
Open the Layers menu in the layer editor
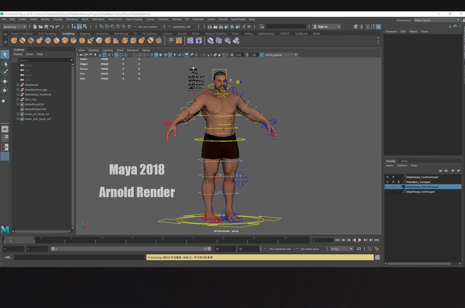(389, 166)
